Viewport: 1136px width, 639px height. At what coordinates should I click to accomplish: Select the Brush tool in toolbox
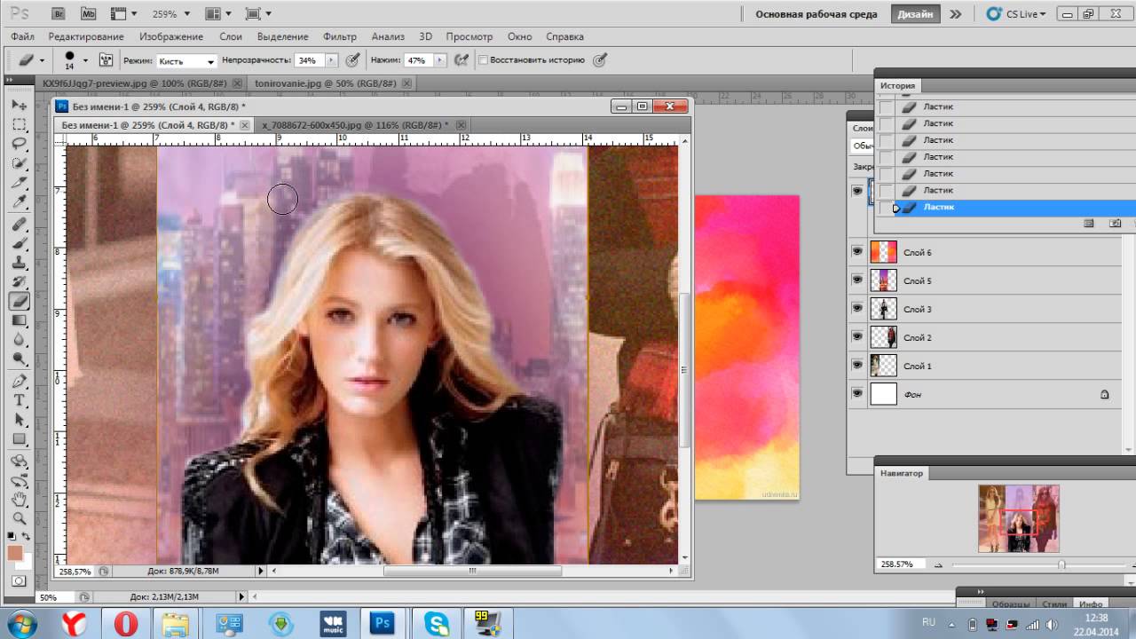[20, 243]
